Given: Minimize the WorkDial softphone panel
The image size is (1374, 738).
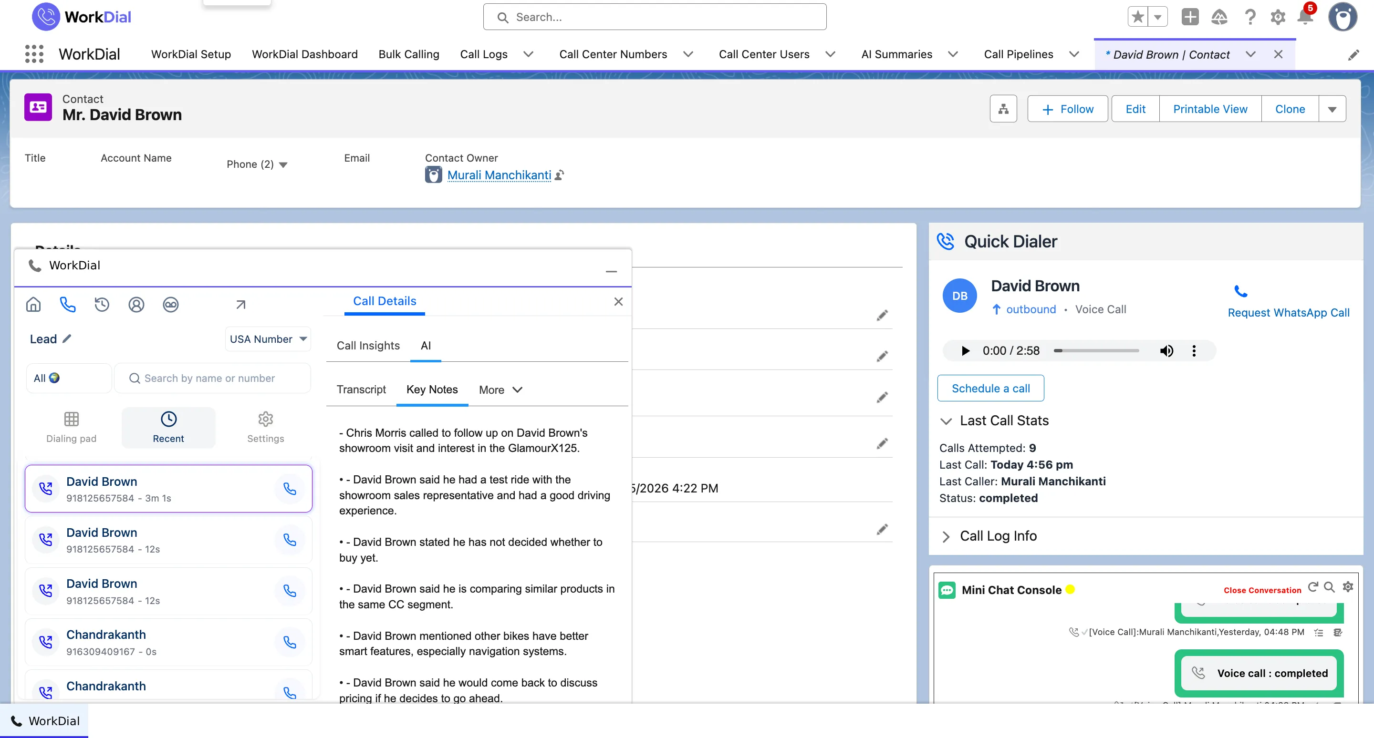Looking at the screenshot, I should click(x=611, y=271).
